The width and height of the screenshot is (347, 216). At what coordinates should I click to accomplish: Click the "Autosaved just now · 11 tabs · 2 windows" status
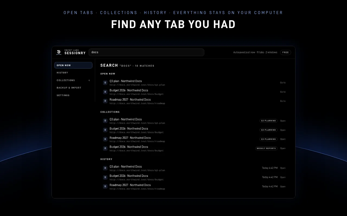tap(255, 52)
